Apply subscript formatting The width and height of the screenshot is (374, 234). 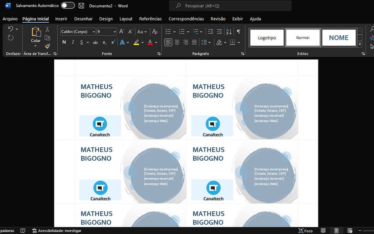click(104, 42)
